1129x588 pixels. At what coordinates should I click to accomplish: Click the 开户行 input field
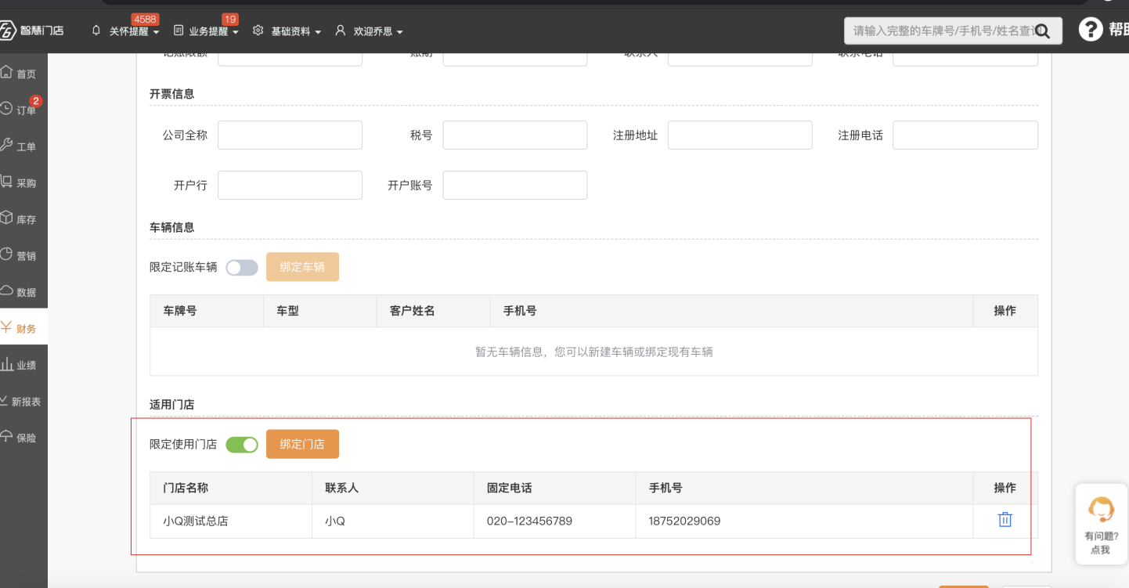coord(290,185)
